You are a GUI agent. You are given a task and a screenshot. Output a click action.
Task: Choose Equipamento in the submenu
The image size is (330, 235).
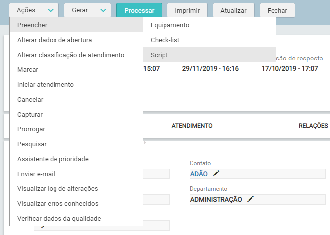tap(210, 25)
